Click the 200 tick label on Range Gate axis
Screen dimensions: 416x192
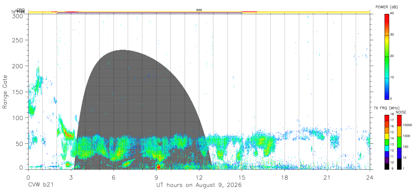point(18,66)
